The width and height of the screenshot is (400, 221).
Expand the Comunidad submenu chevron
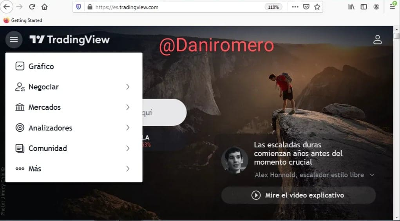(x=128, y=148)
